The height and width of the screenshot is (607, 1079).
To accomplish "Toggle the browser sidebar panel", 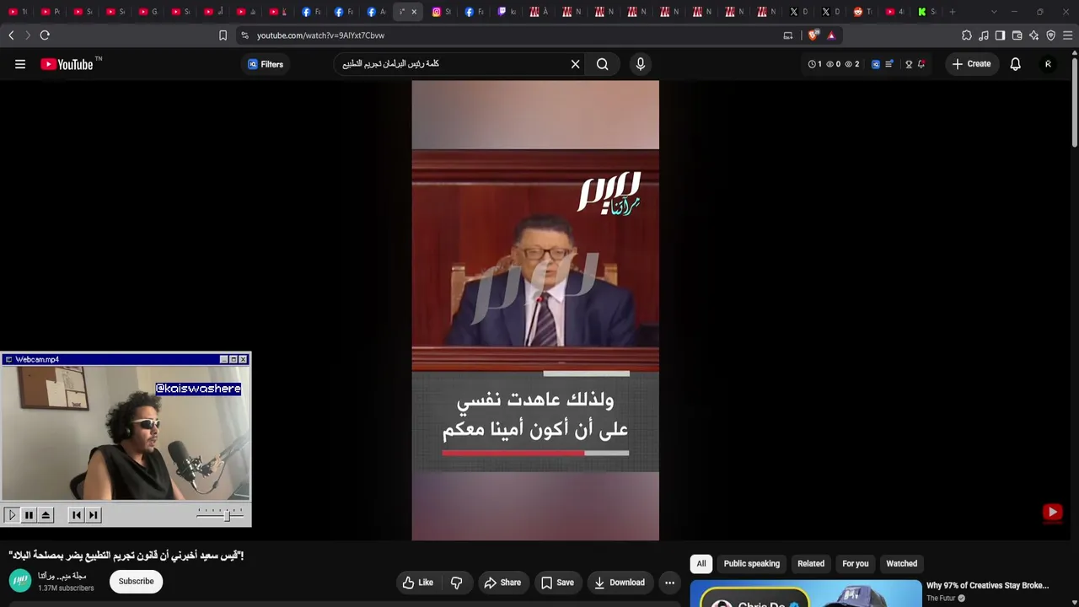I will click(x=1000, y=35).
